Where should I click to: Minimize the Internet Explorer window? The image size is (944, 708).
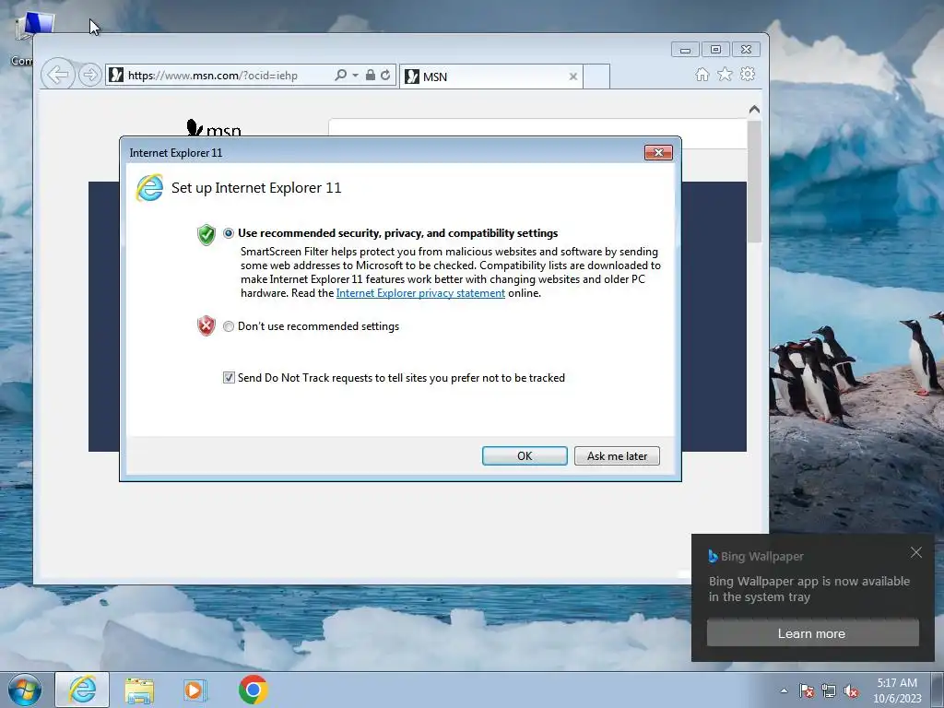[x=685, y=50]
